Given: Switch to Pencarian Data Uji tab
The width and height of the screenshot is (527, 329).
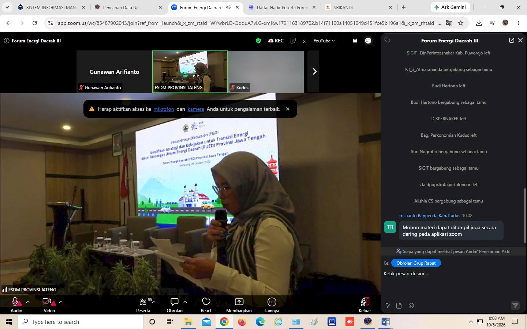Looking at the screenshot, I should 128,7.
